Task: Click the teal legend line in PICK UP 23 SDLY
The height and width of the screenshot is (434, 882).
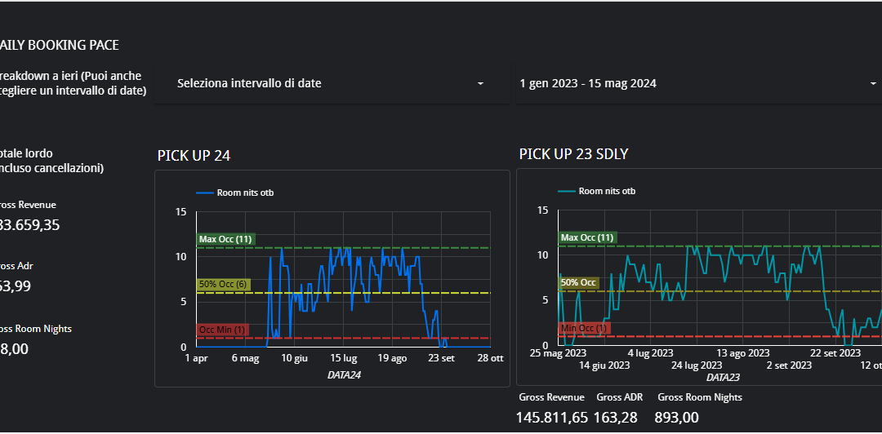Action: coord(567,192)
